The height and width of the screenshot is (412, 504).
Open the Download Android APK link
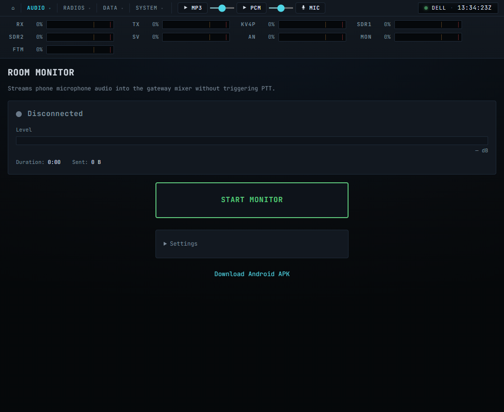pyautogui.click(x=252, y=274)
